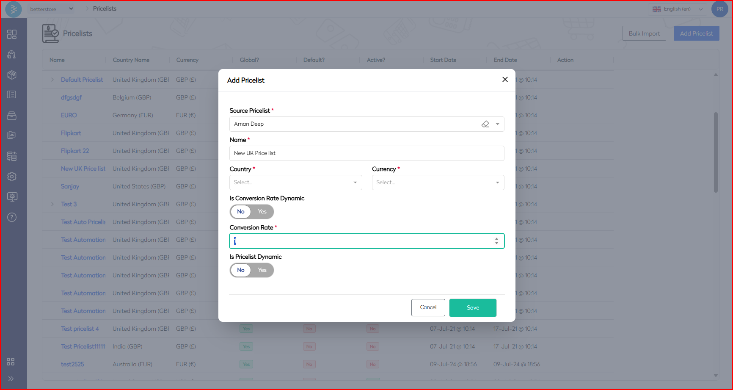Increase Conversion Rate using the stepper arrow

(x=496, y=239)
